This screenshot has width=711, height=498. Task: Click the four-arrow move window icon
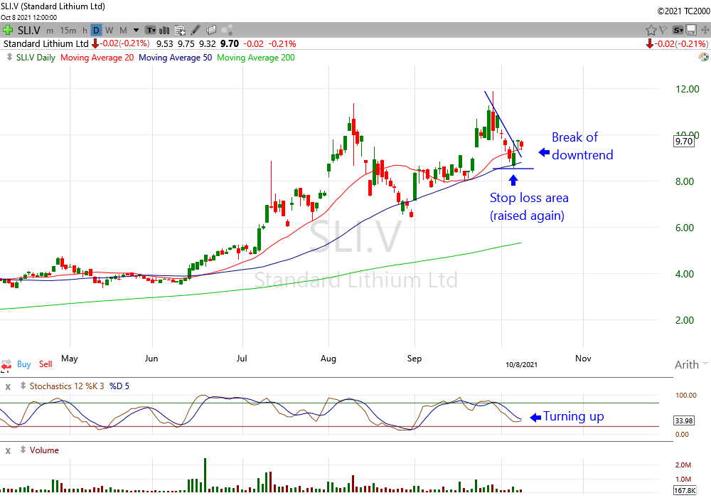pyautogui.click(x=705, y=31)
